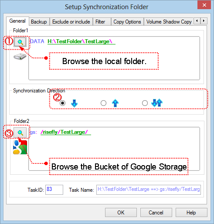Viewport: 214px width, 224px height.
Task: Select the upward sync direction radio button
Action: (103, 103)
